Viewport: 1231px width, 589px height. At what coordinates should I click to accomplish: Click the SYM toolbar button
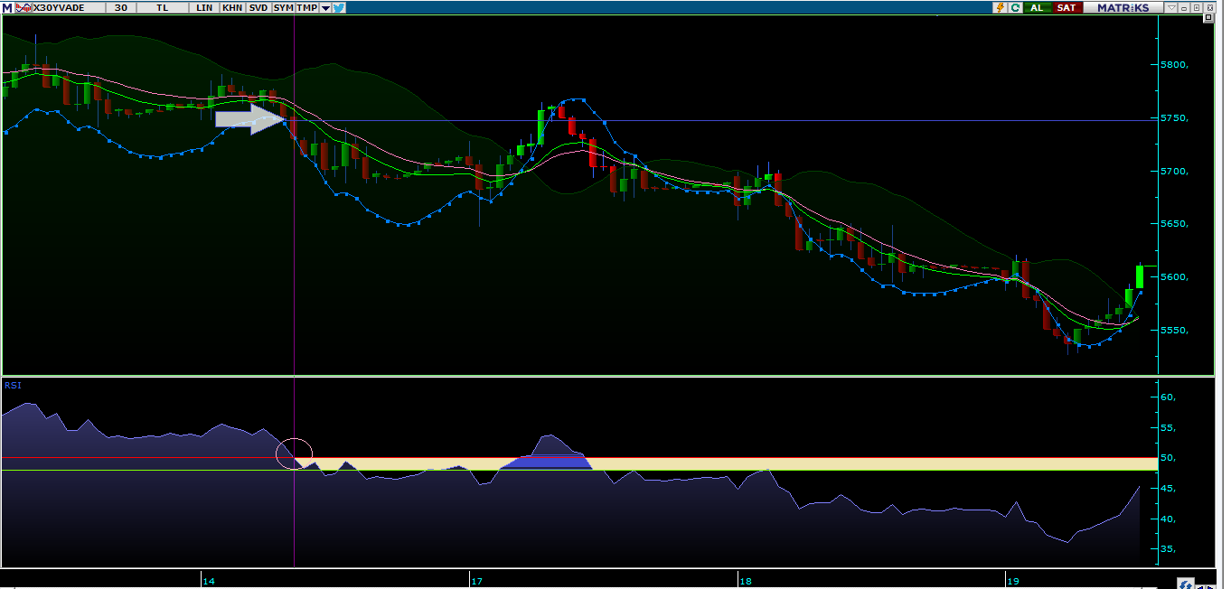coord(283,7)
